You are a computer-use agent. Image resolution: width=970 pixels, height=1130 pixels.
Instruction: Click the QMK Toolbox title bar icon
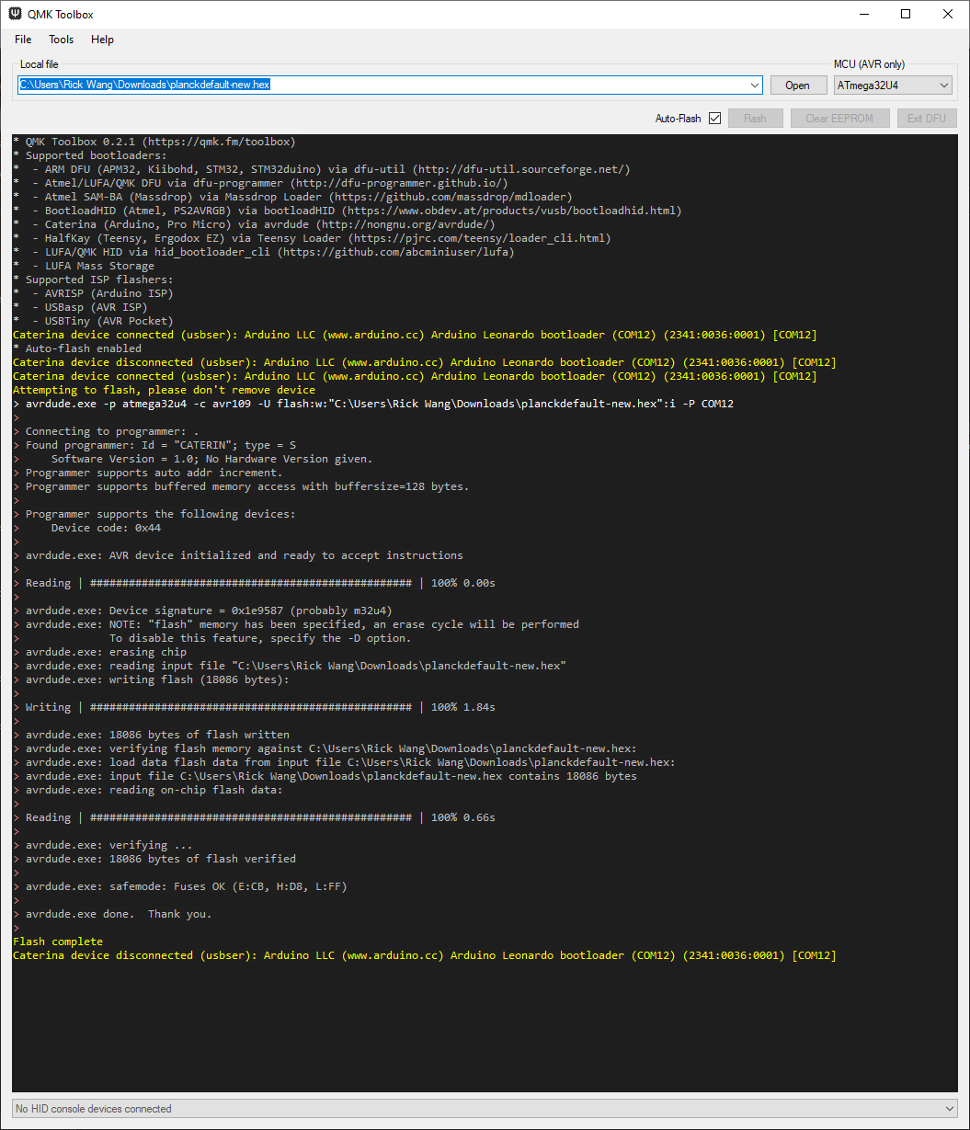tap(17, 14)
